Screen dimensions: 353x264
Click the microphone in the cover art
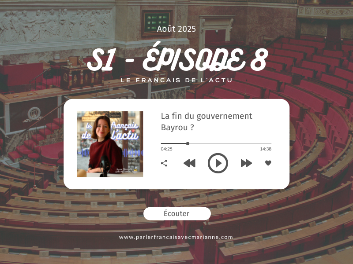[x=103, y=164]
